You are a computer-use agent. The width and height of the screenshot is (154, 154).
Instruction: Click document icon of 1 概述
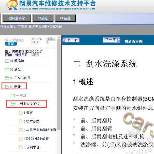pos(21,113)
